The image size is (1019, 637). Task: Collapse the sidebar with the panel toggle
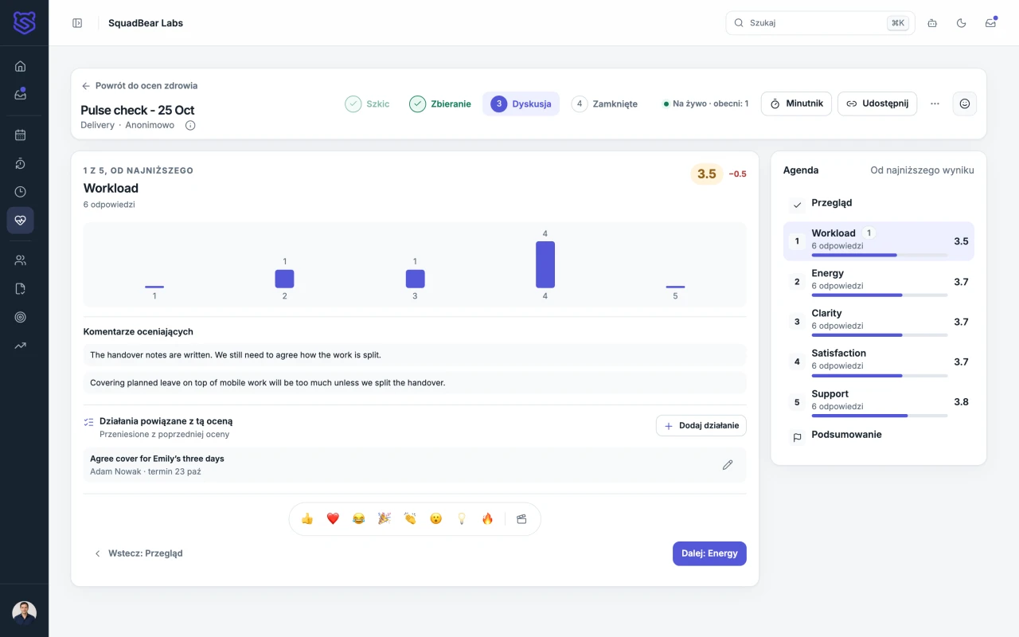point(77,23)
